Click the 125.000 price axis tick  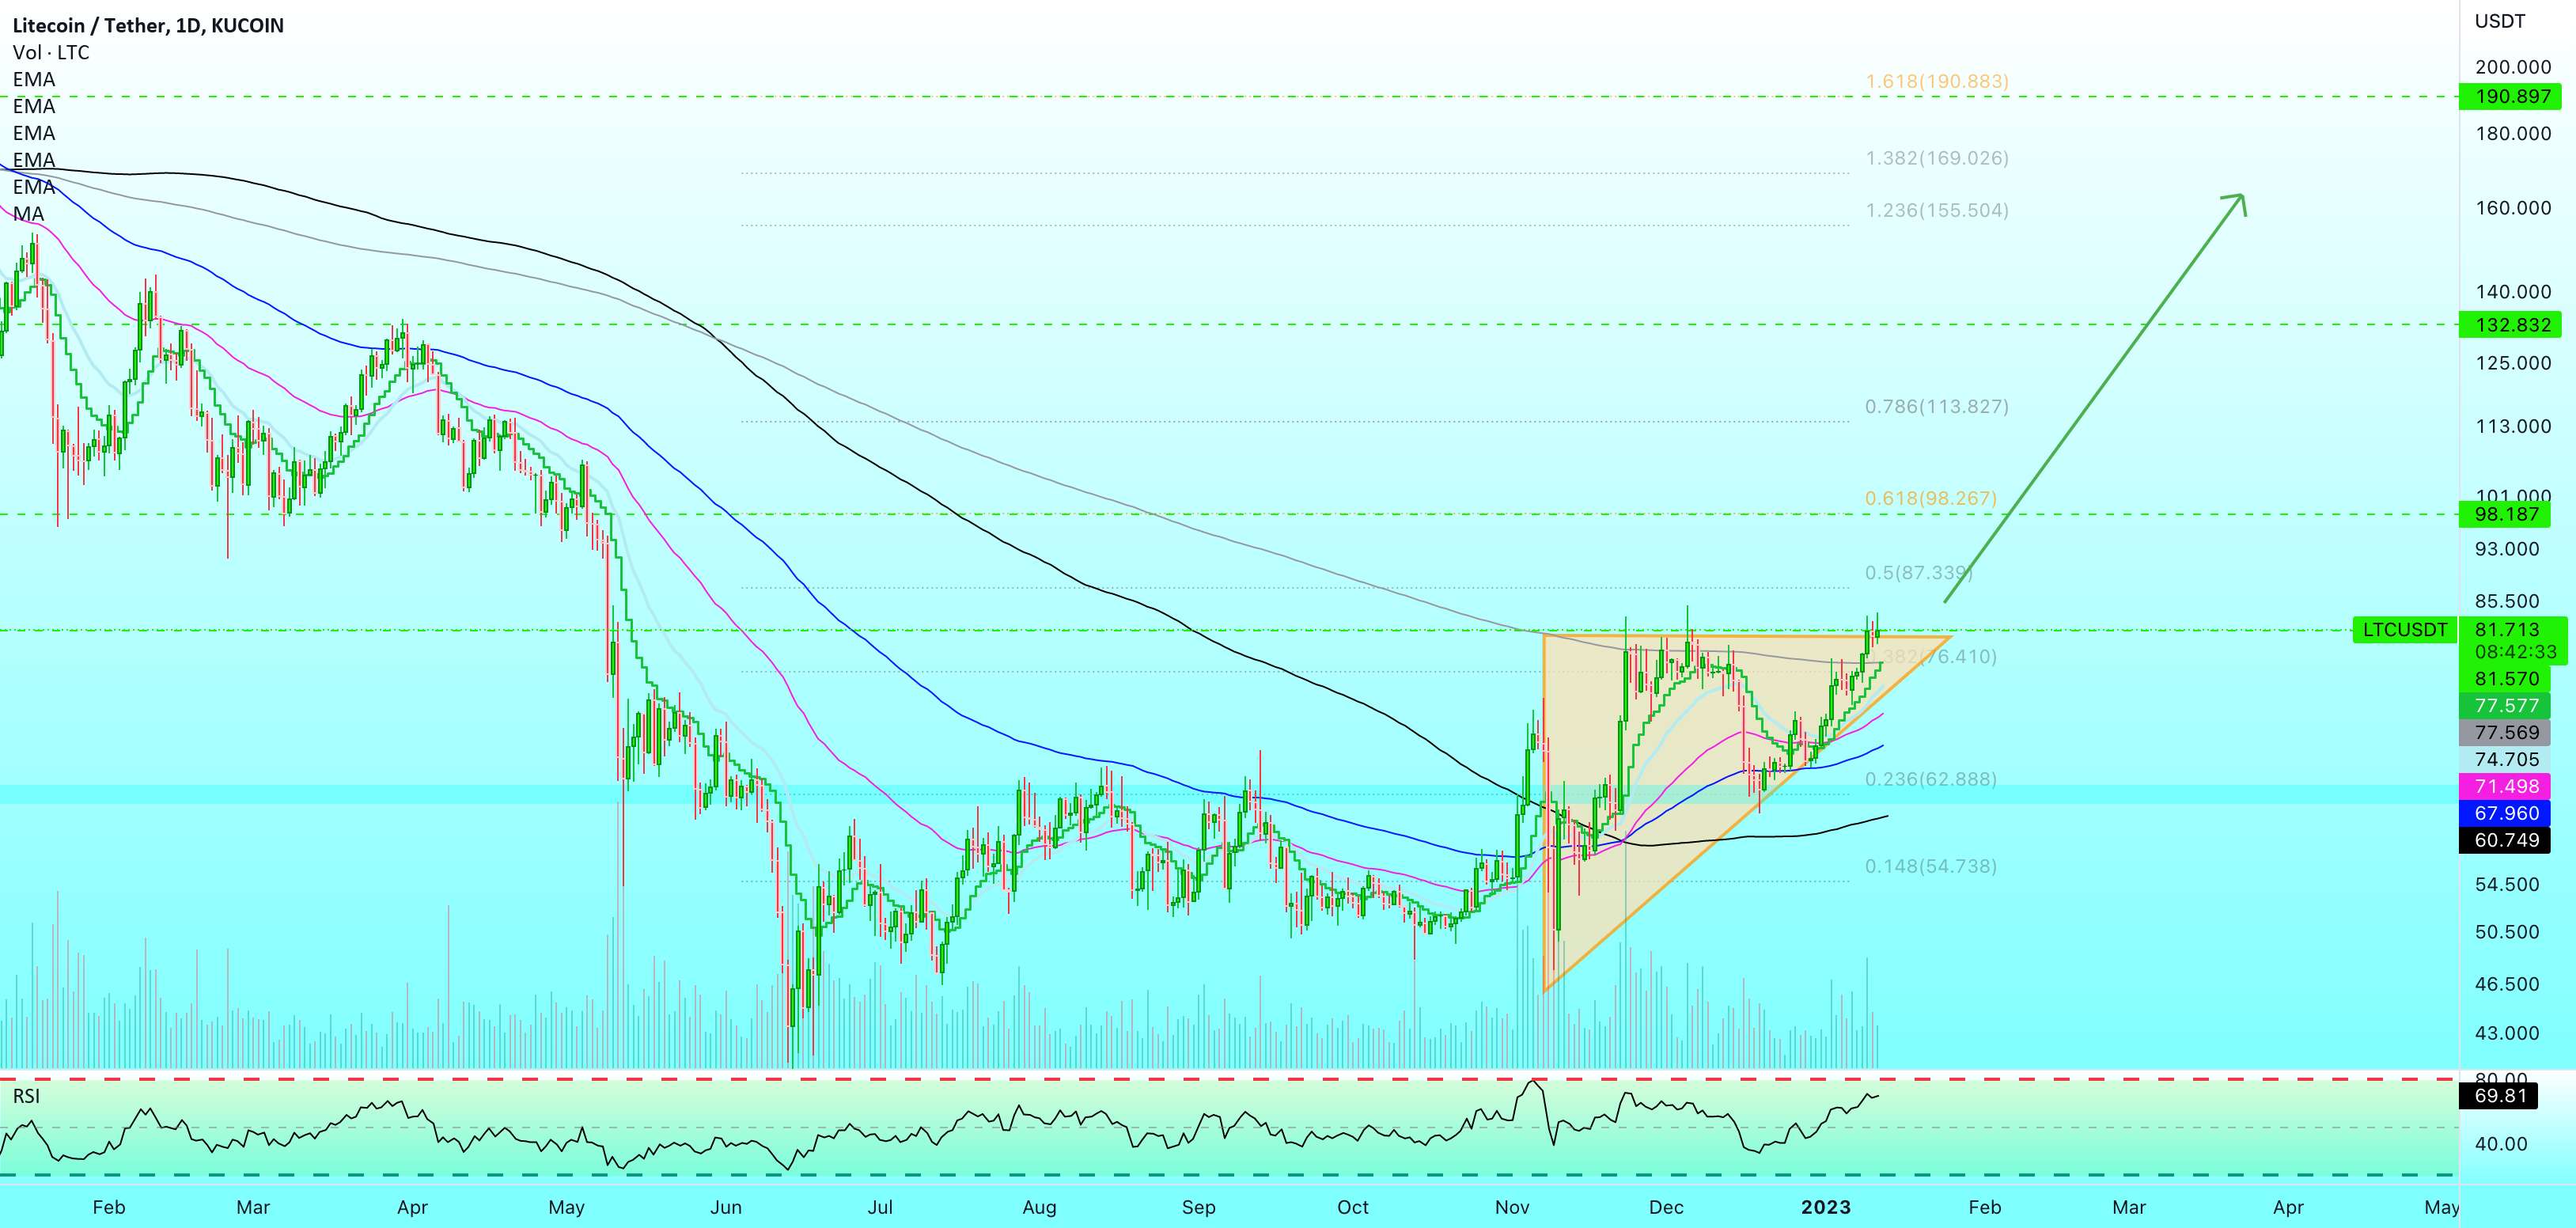pos(2513,363)
